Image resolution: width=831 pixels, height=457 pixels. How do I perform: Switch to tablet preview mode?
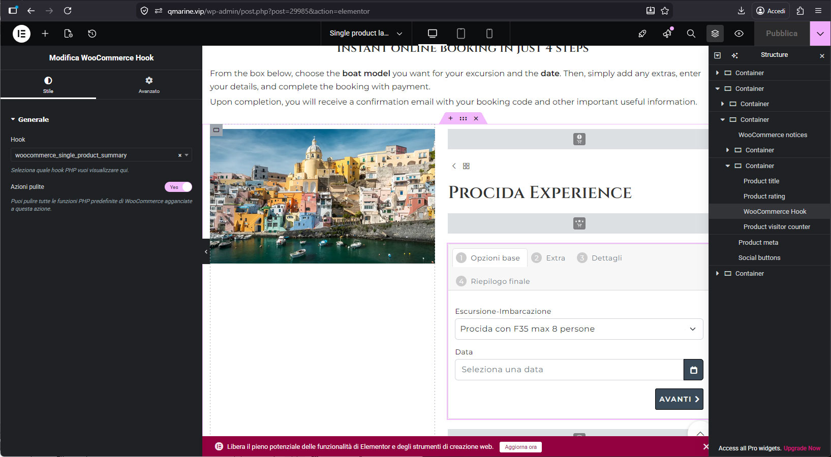[x=461, y=34]
